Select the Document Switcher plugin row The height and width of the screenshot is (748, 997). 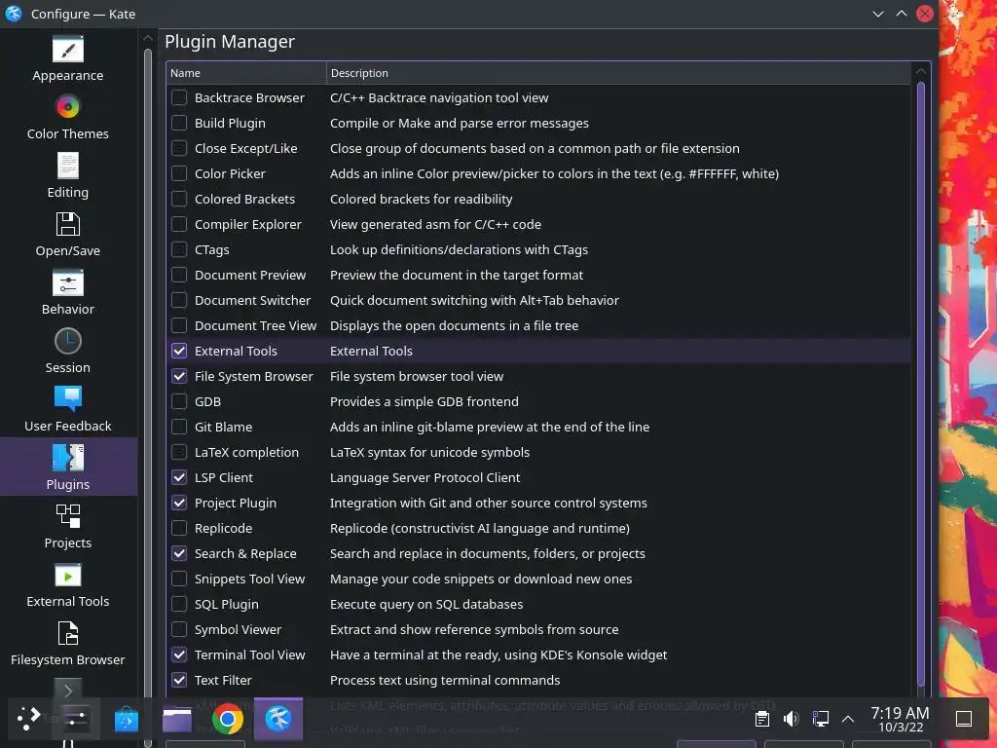click(x=538, y=300)
